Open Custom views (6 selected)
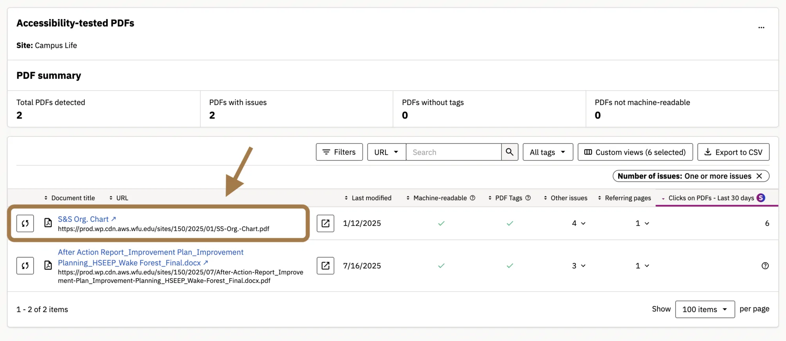 pos(635,152)
